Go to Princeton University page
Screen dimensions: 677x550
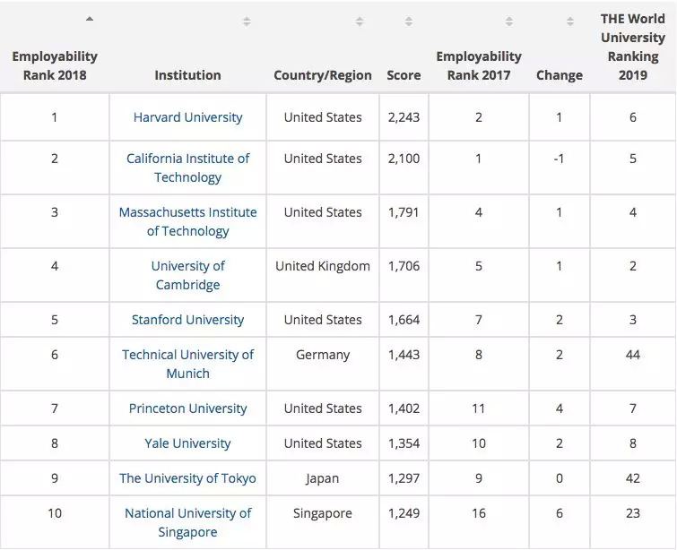coord(187,408)
